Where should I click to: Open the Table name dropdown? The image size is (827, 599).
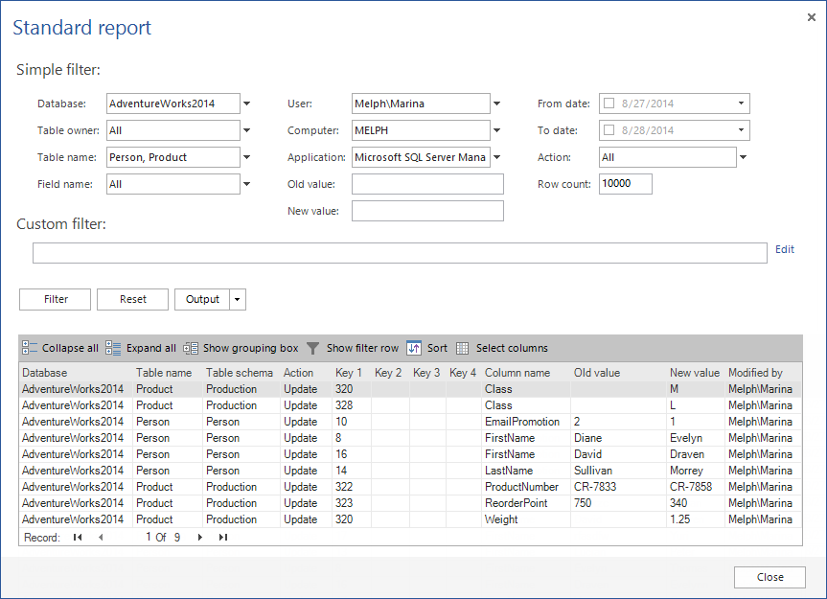coord(246,157)
